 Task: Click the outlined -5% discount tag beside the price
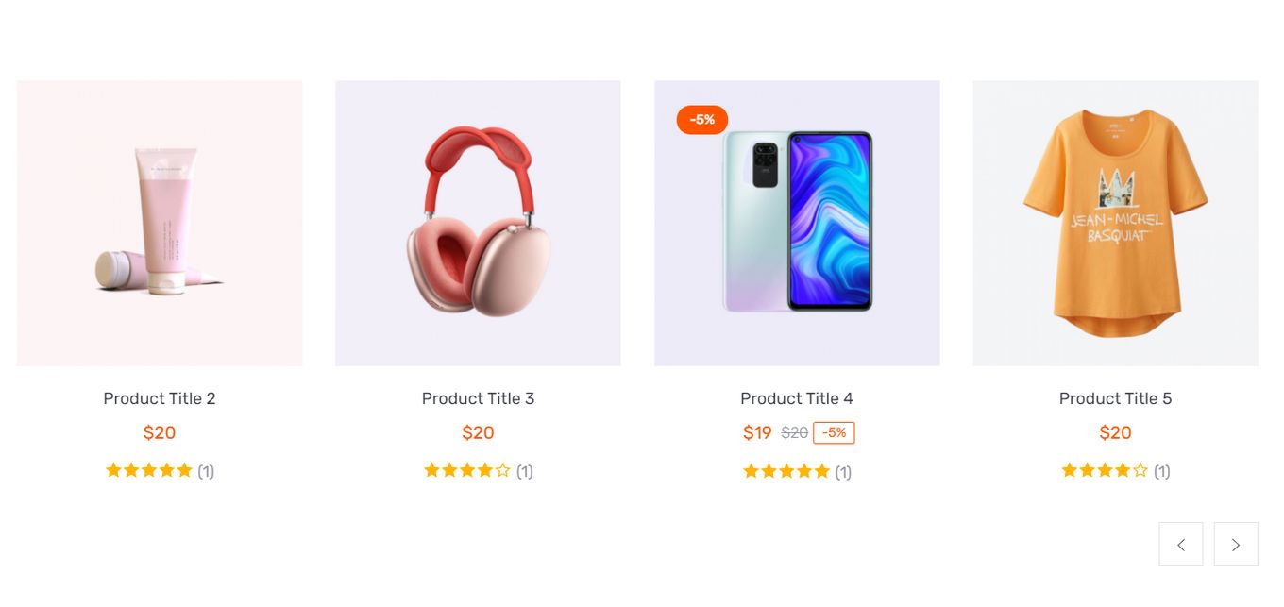coord(834,432)
